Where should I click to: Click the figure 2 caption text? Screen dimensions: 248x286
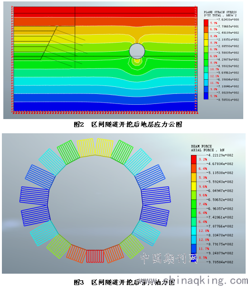[128, 124]
